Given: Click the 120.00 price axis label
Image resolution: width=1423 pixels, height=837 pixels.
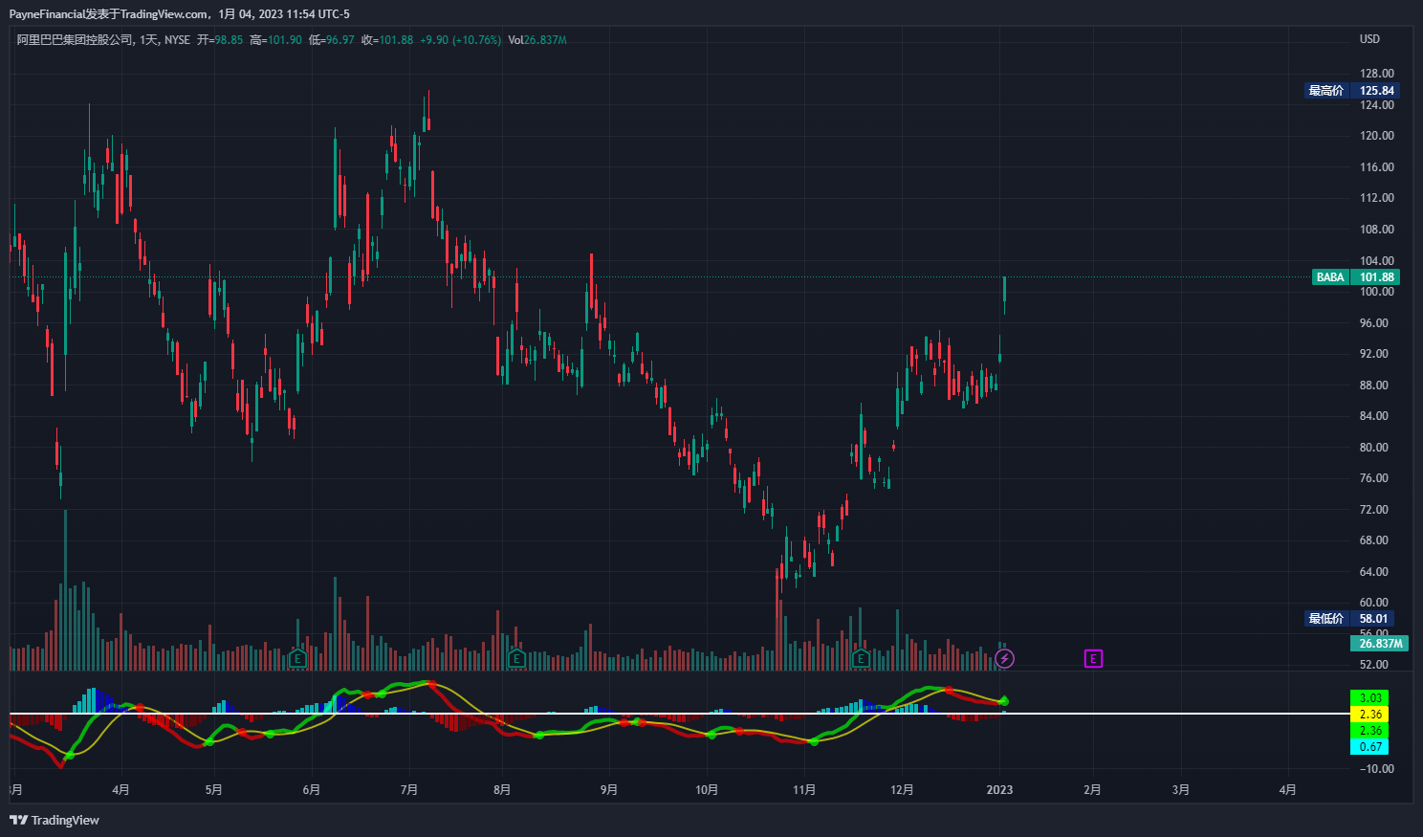Looking at the screenshot, I should [1377, 136].
